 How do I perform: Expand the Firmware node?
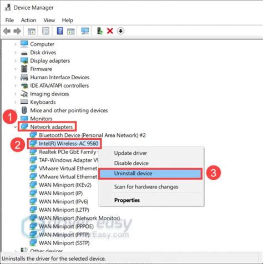16,69
